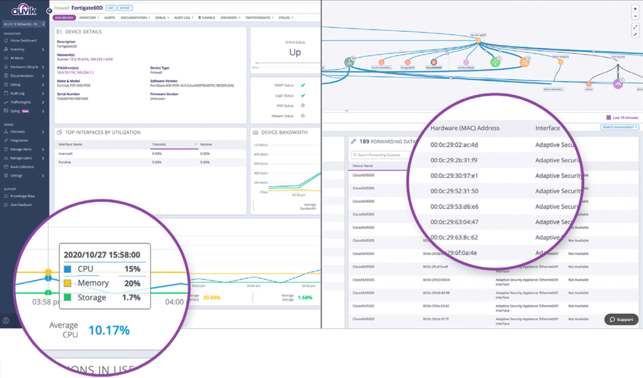Expand the Settings sidebar chevron

click(x=43, y=176)
